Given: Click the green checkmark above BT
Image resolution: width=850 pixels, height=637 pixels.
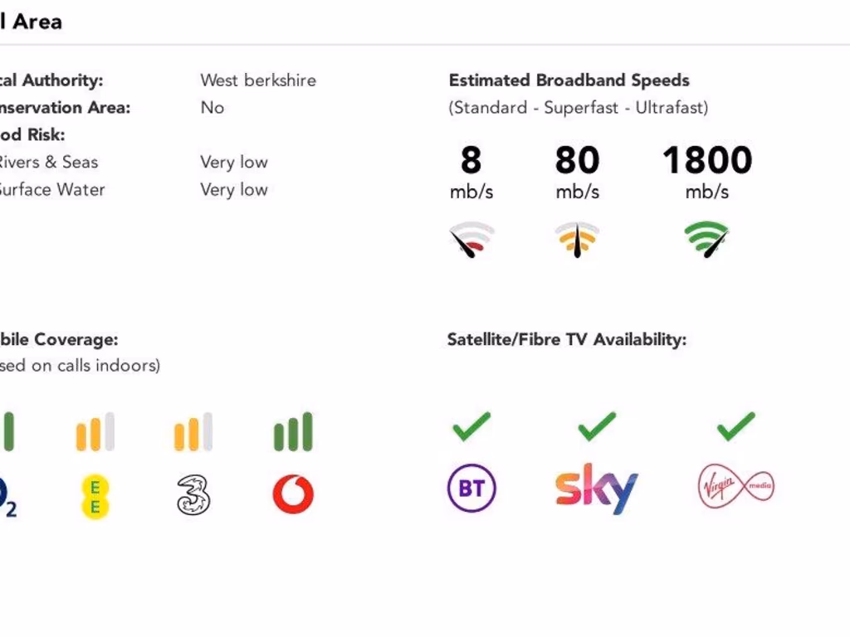Looking at the screenshot, I should pyautogui.click(x=471, y=426).
